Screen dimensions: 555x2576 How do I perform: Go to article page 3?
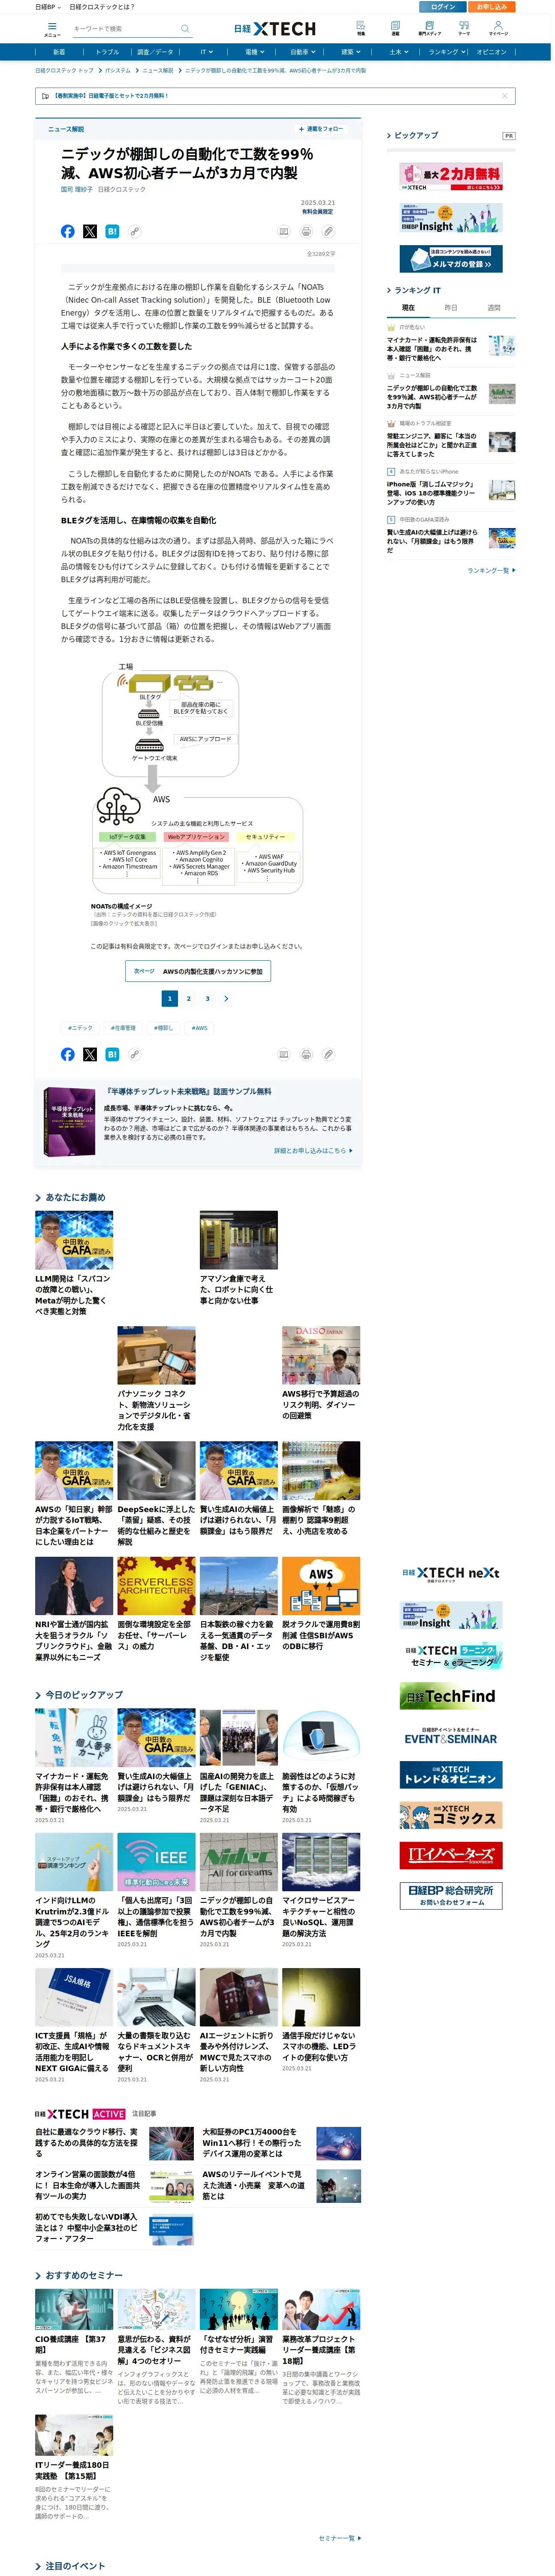(208, 998)
